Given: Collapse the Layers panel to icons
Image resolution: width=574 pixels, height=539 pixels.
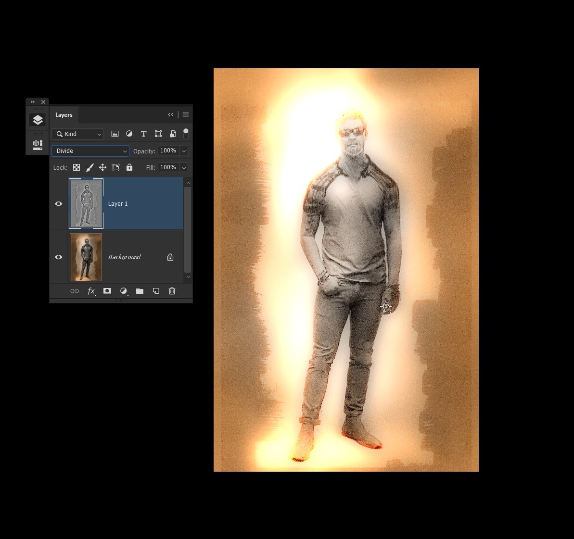Looking at the screenshot, I should (171, 114).
